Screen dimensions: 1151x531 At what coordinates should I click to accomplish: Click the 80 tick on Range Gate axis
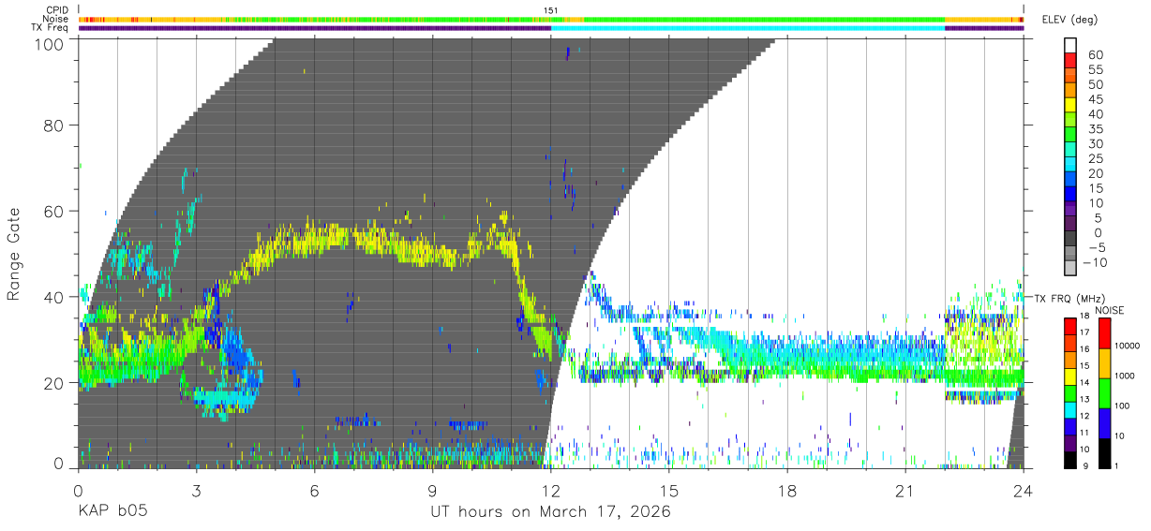pyautogui.click(x=54, y=125)
